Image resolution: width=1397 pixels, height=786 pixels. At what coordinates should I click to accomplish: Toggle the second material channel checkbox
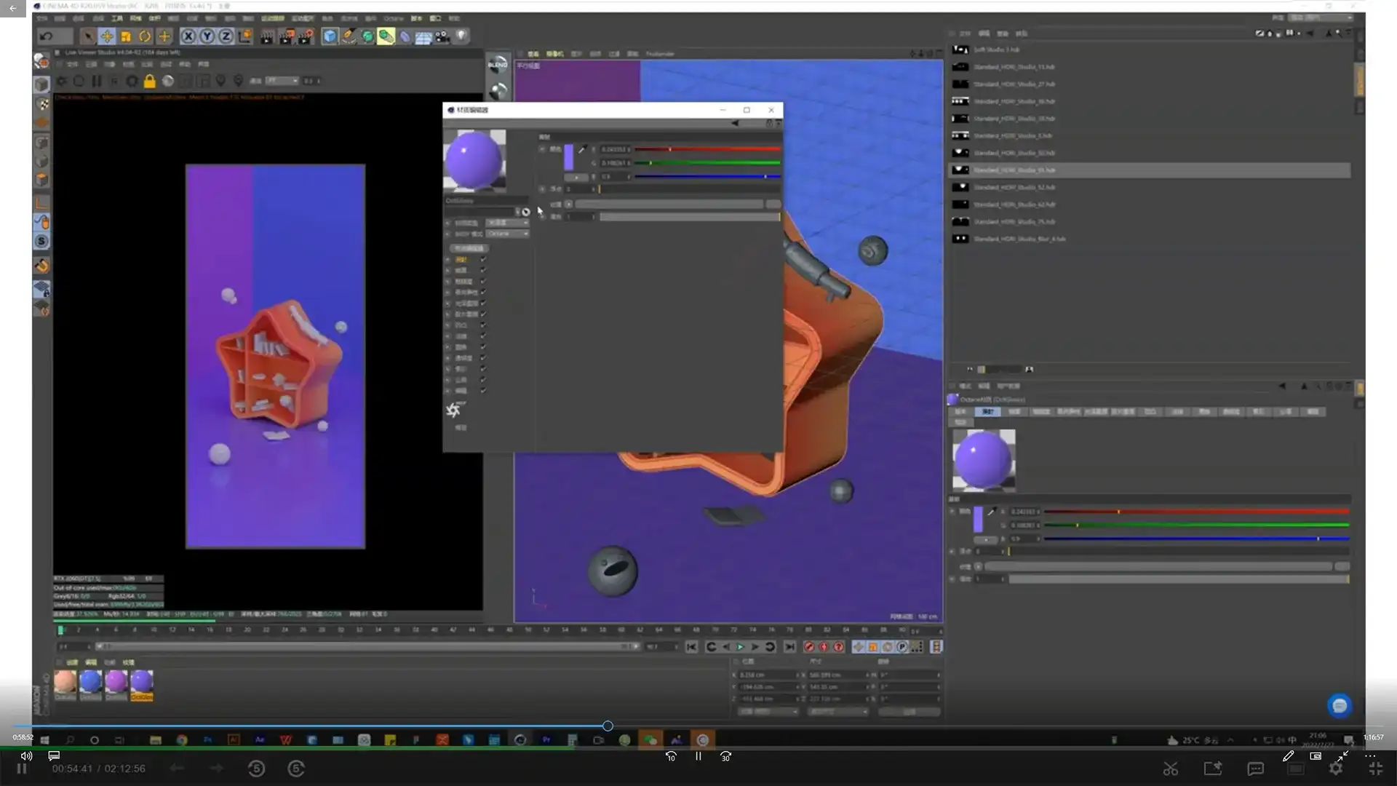(x=483, y=271)
